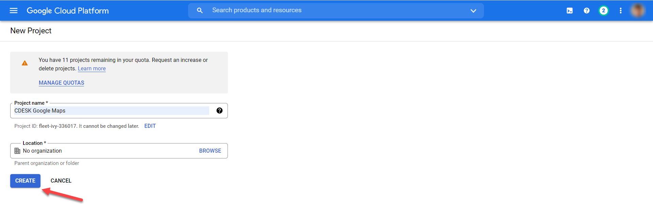Focus the Search products and resources field
Screen dimensions: 653x204
pos(336,11)
